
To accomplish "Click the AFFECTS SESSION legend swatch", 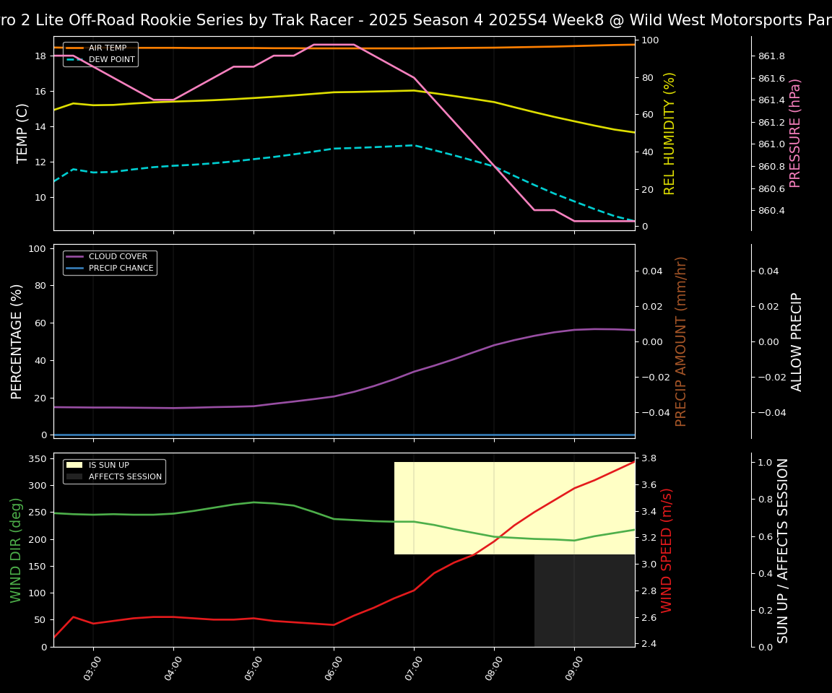I will tap(74, 477).
